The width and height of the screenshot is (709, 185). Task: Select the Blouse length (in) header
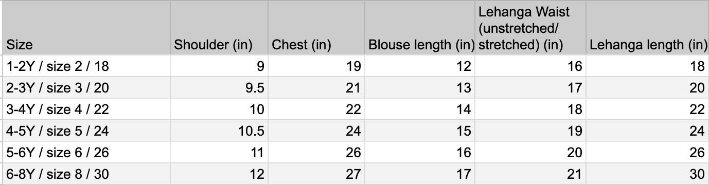tap(419, 28)
